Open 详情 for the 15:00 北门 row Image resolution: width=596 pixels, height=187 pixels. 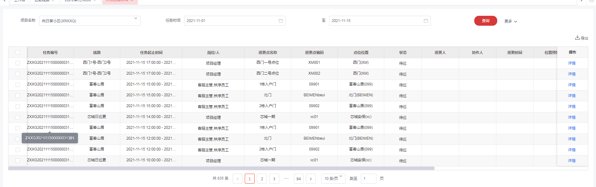pos(572,96)
